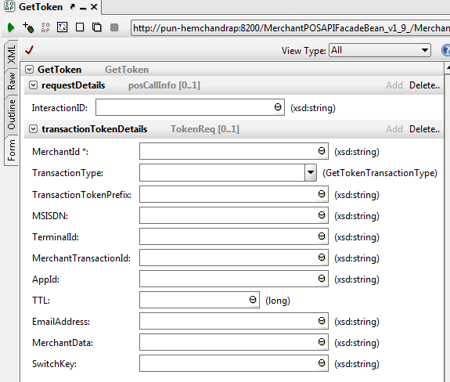Click the empty square toolbar icon
This screenshot has height=382, width=450.
coord(80,27)
